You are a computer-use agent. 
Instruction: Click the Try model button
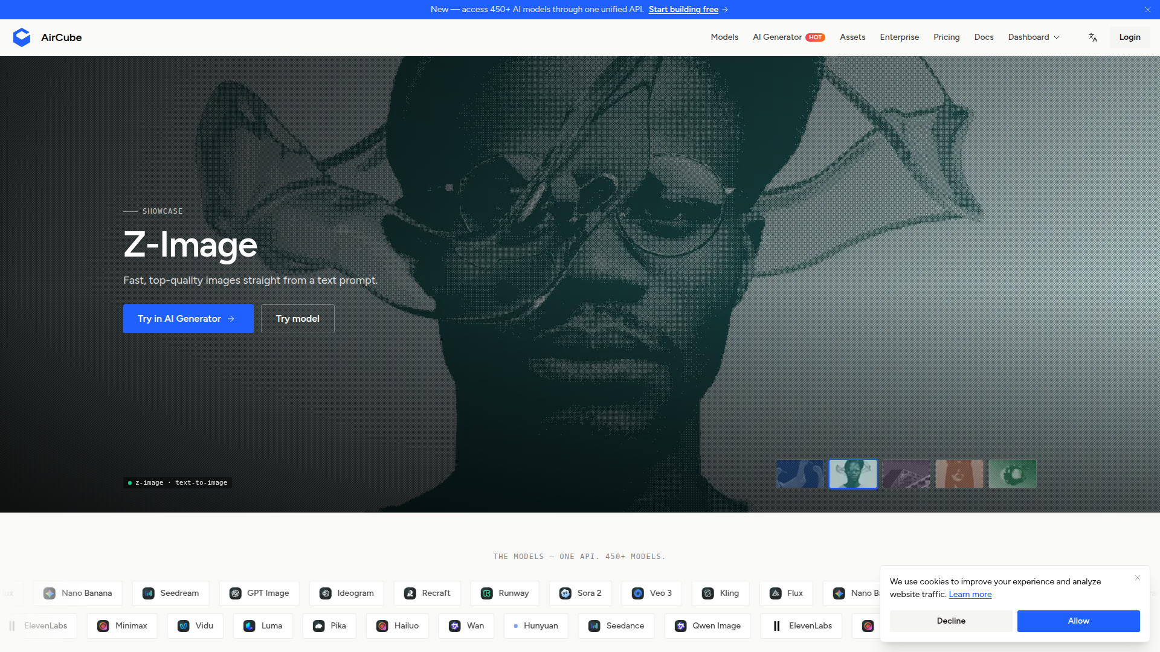click(298, 319)
